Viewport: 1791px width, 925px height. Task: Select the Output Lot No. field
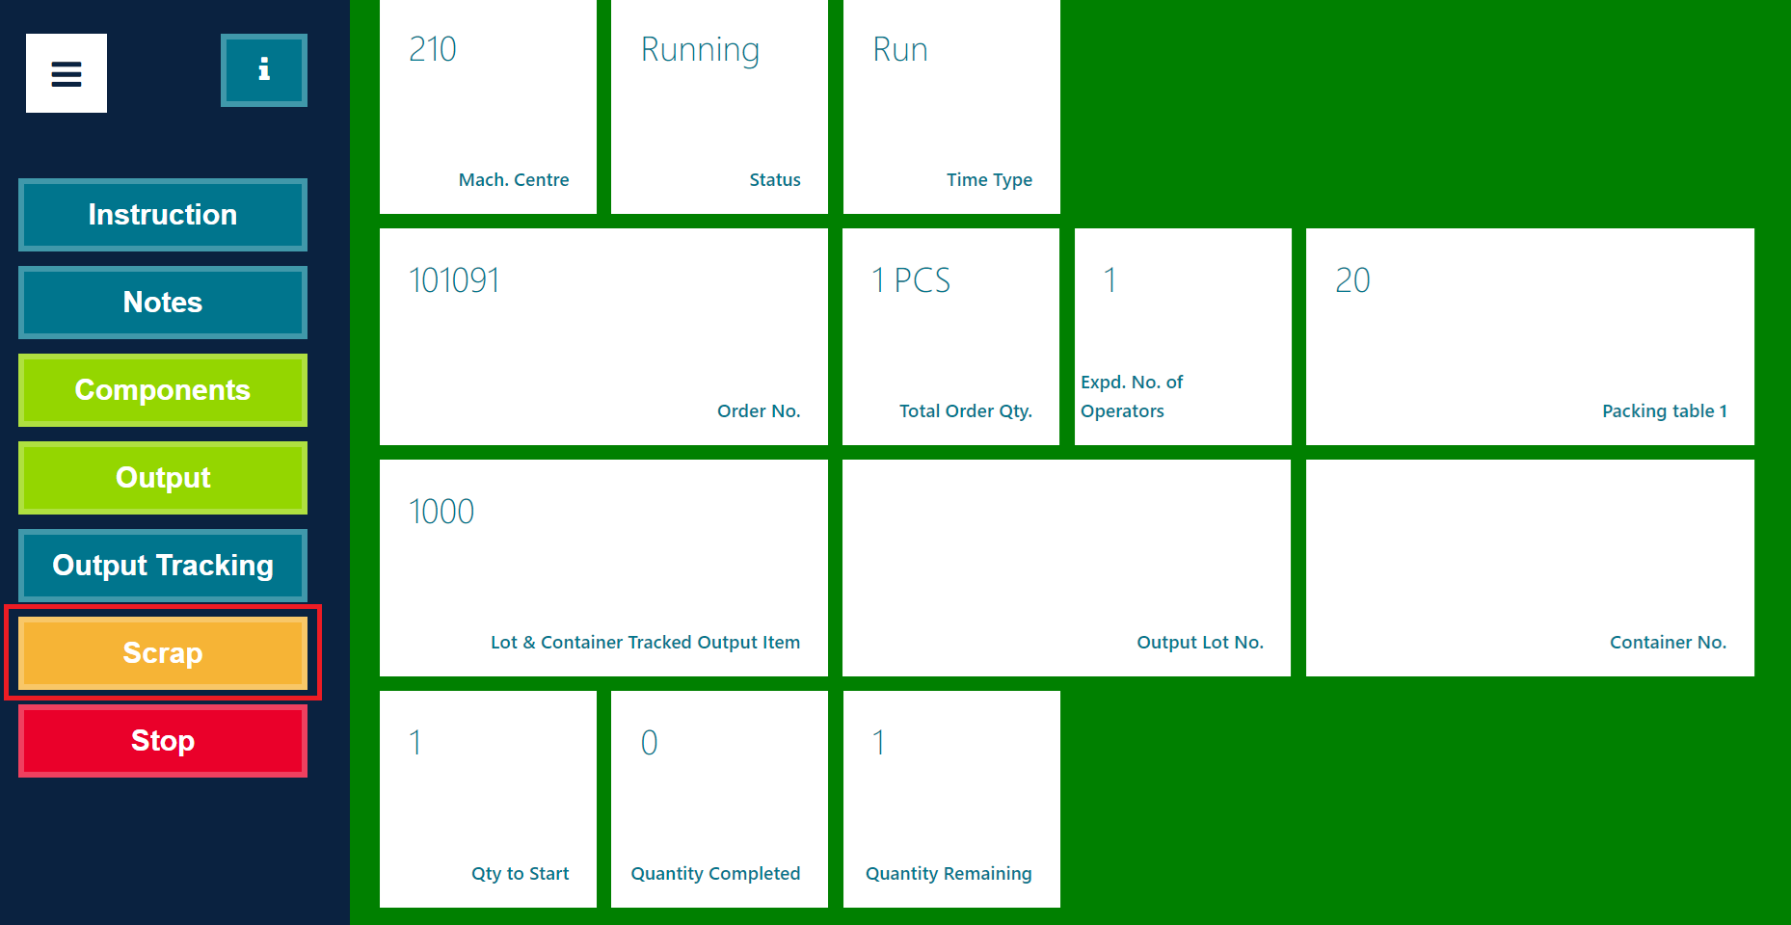tap(1066, 568)
